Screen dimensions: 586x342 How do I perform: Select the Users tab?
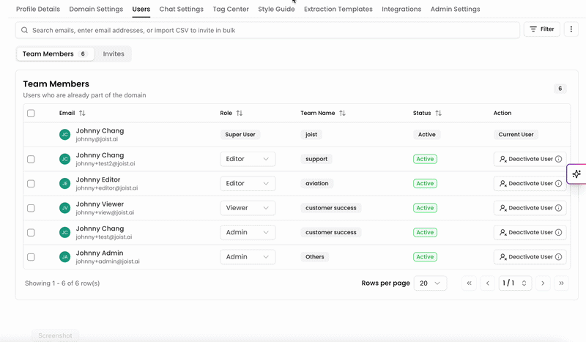pyautogui.click(x=141, y=9)
